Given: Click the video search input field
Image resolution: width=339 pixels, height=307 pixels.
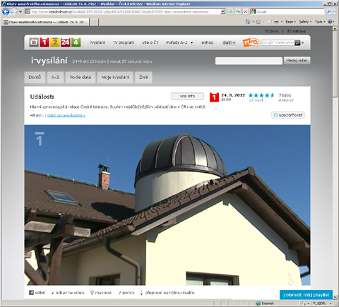Looking at the screenshot, I should (249, 61).
